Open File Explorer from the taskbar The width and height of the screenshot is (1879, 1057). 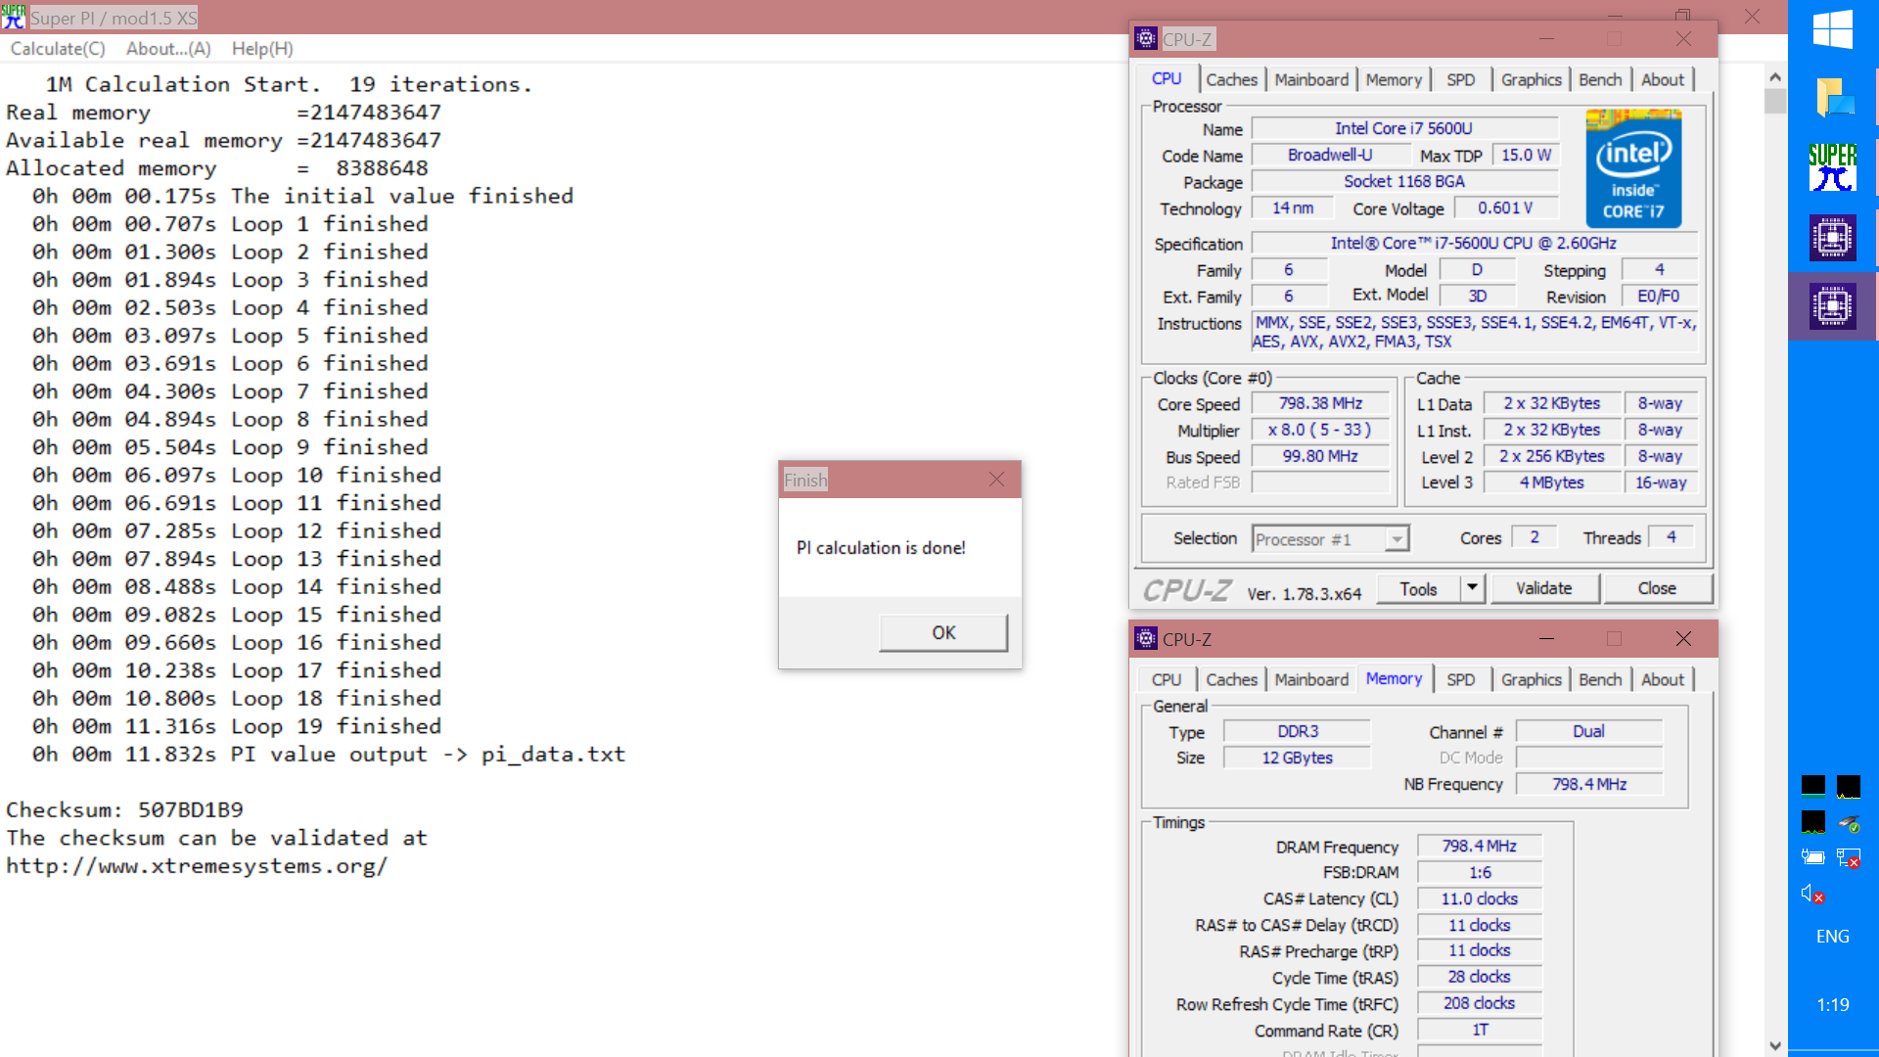(1834, 98)
